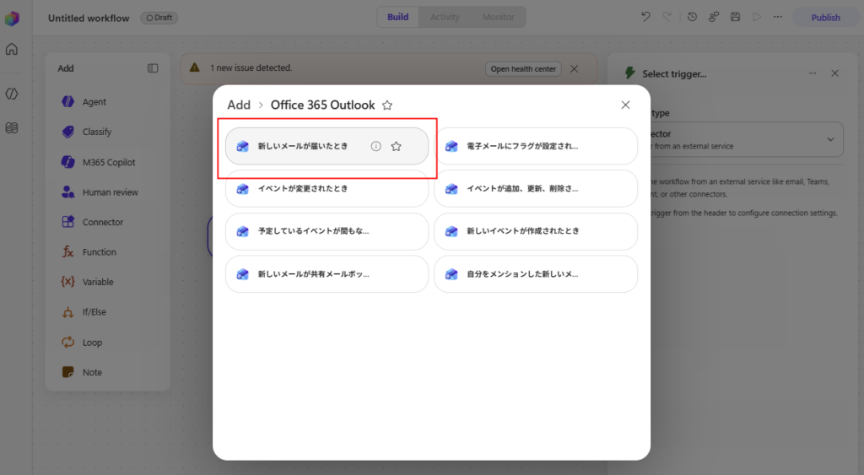Add an M365 Copilot node
864x475 pixels.
[107, 162]
